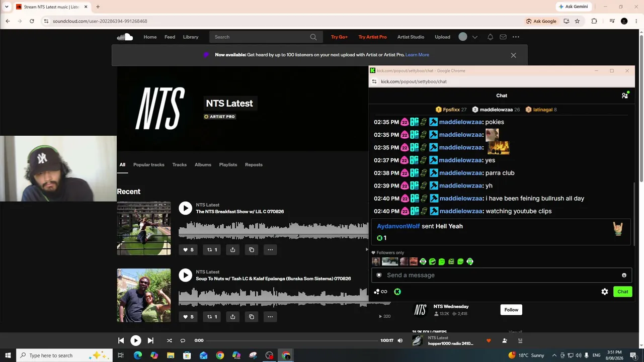
Task: Click the Try Artist Pro link
Action: pos(372,37)
